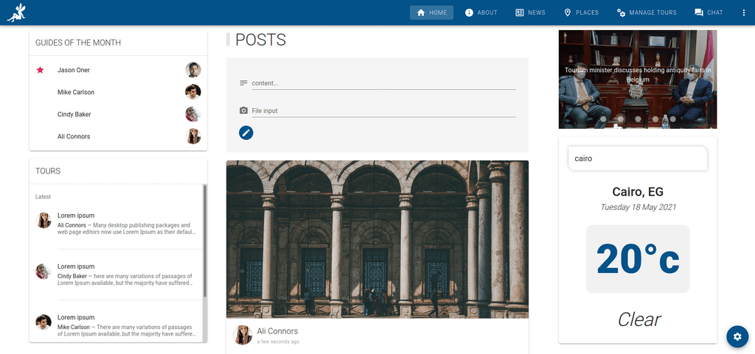The image size is (755, 354).
Task: Click the site logo in the navbar
Action: click(16, 13)
